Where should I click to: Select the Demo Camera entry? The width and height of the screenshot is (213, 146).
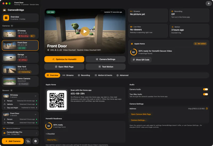pos(20,81)
